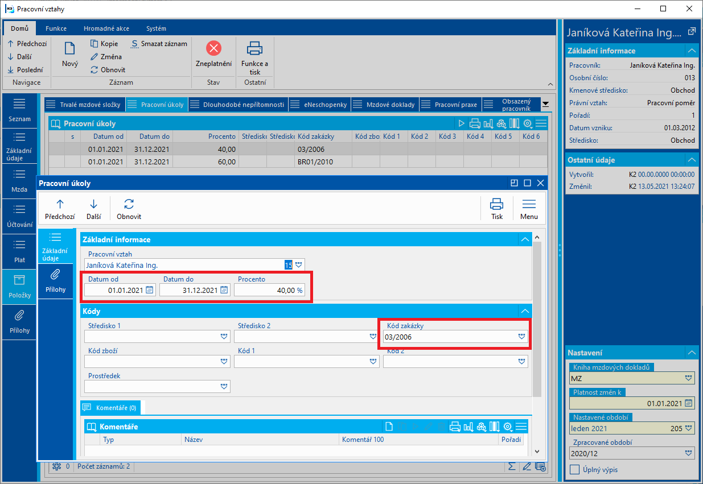
Task: Click Procento field with 40,00
Action: click(x=269, y=290)
